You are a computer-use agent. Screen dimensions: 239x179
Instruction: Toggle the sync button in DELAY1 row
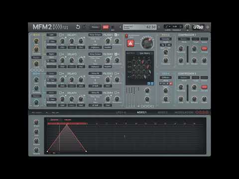click(x=51, y=41)
